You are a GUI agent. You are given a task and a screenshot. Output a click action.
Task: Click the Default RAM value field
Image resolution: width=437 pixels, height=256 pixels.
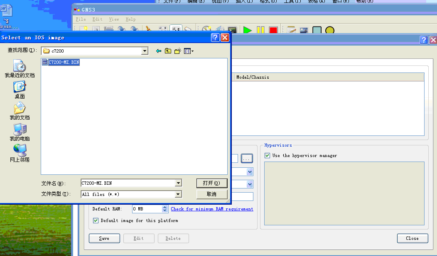click(147, 209)
